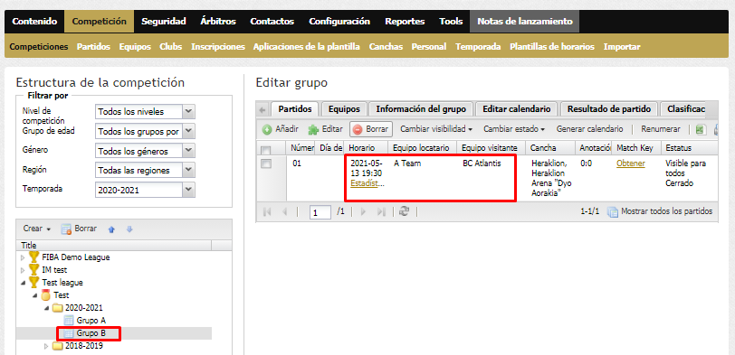The height and width of the screenshot is (355, 735).
Task: Open Género dropdown
Action: pos(188,151)
